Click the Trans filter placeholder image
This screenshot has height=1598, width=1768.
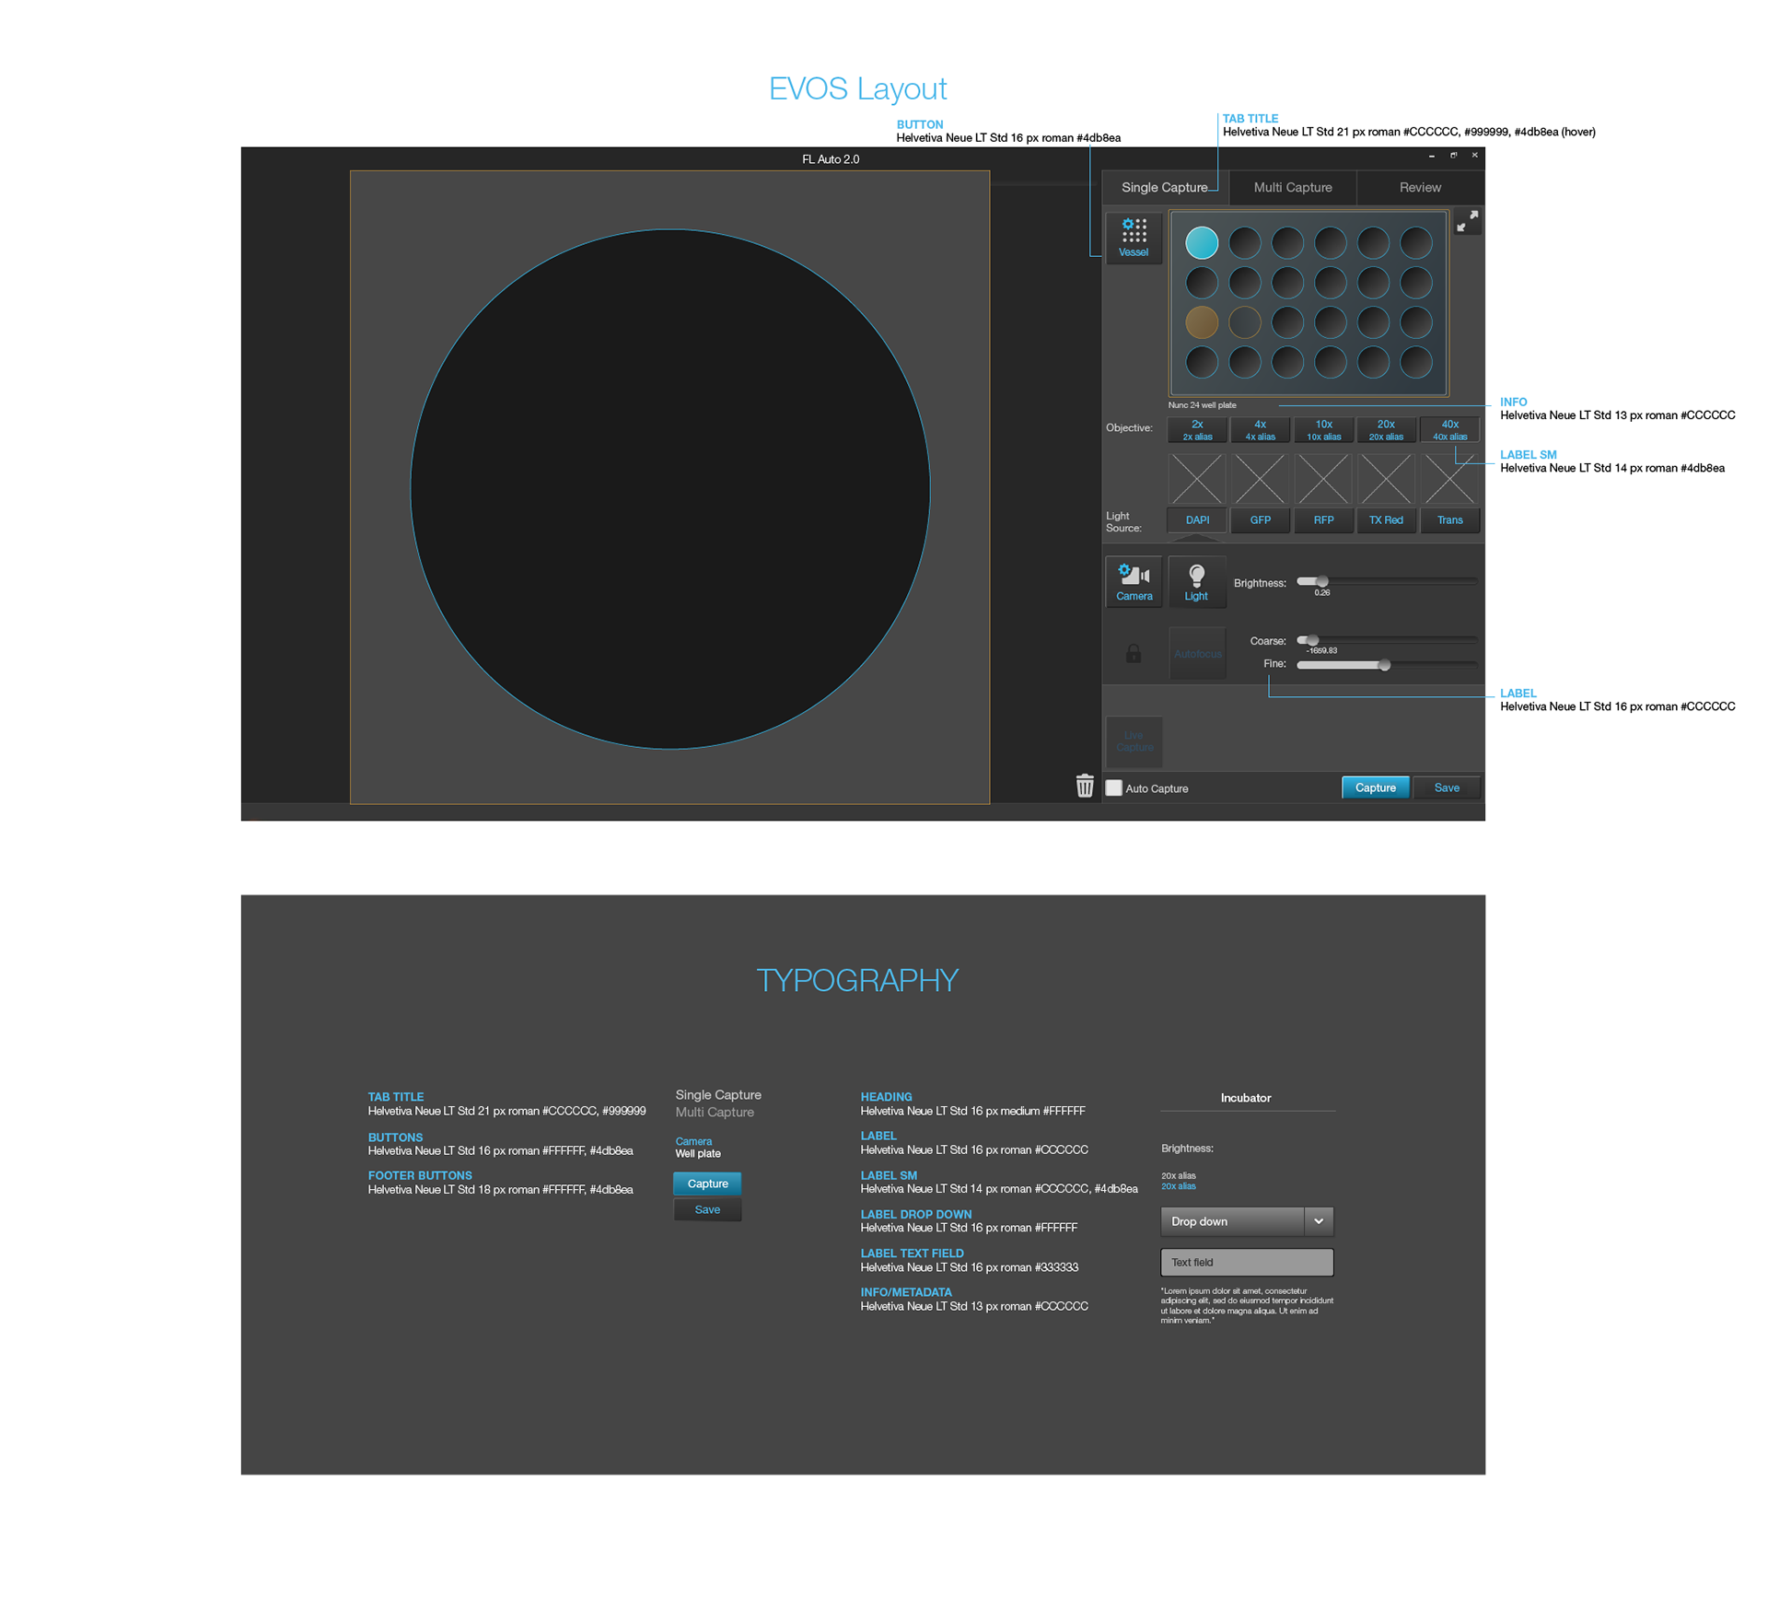(x=1449, y=479)
